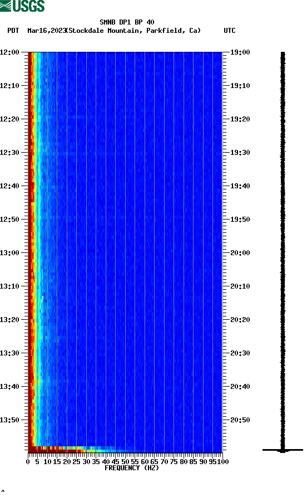Click the 12:30 PDT time label
This screenshot has width=307, height=497.
point(10,153)
